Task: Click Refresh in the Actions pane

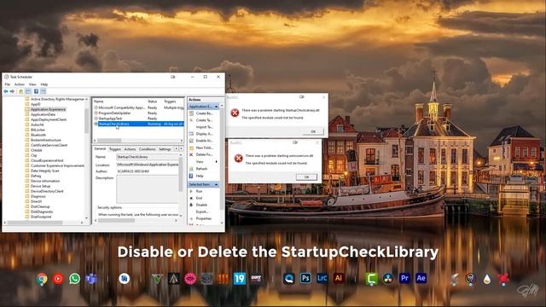Action: pyautogui.click(x=201, y=169)
